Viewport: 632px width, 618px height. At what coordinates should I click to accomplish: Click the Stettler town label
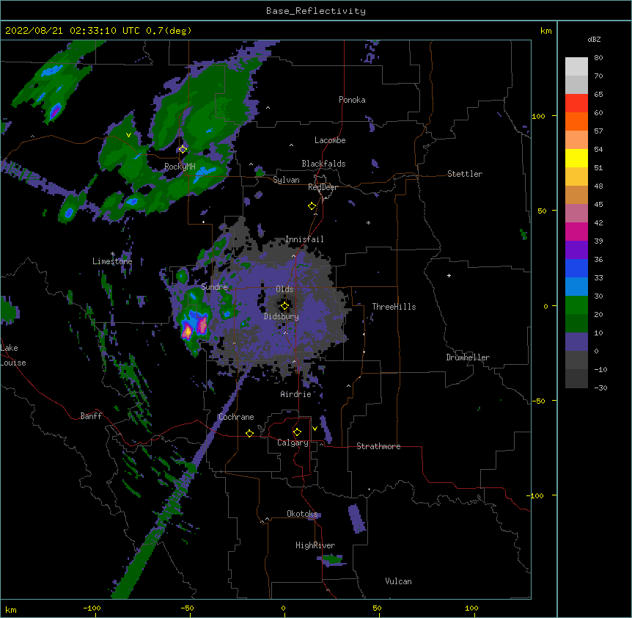[x=465, y=174]
